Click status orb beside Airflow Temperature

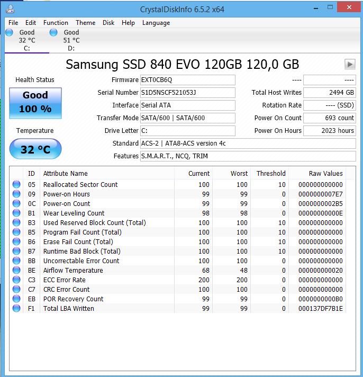coord(16,270)
